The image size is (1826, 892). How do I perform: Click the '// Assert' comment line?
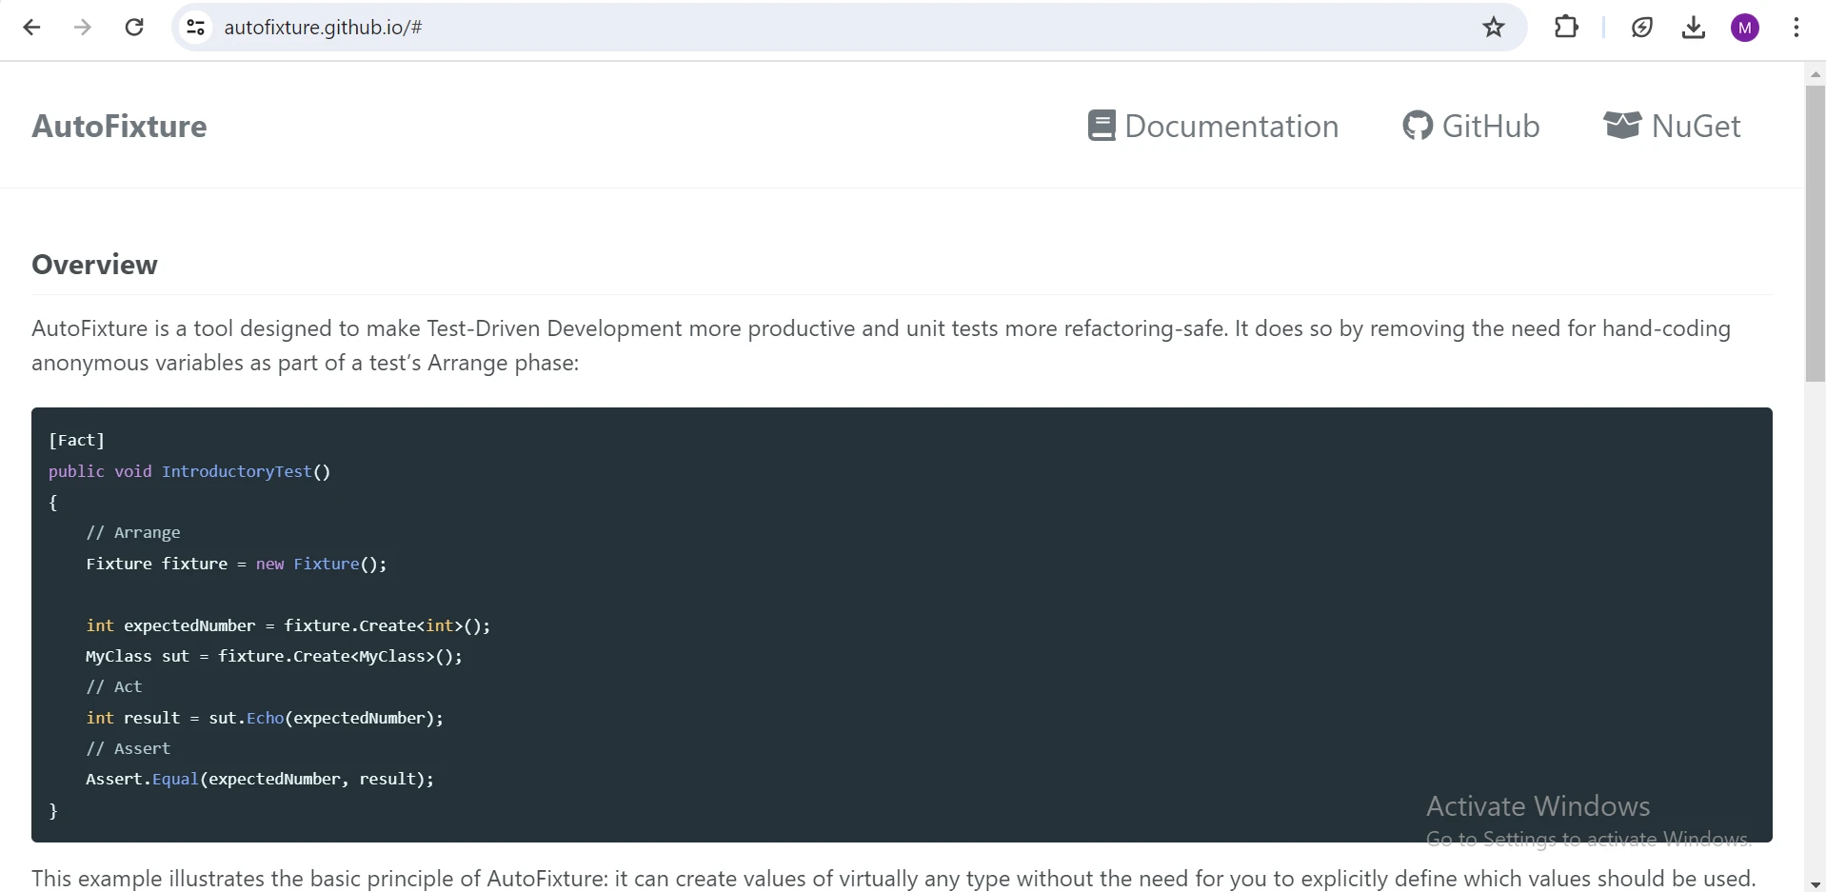tap(129, 748)
